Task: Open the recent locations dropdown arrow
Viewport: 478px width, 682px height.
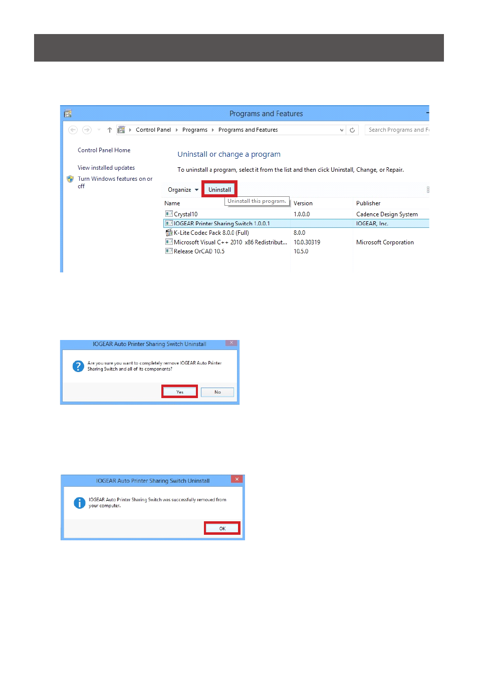Action: [x=99, y=130]
